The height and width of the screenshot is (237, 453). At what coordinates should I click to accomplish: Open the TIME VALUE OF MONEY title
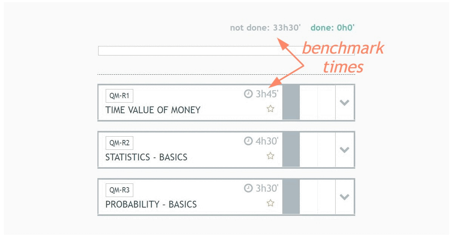pyautogui.click(x=153, y=110)
